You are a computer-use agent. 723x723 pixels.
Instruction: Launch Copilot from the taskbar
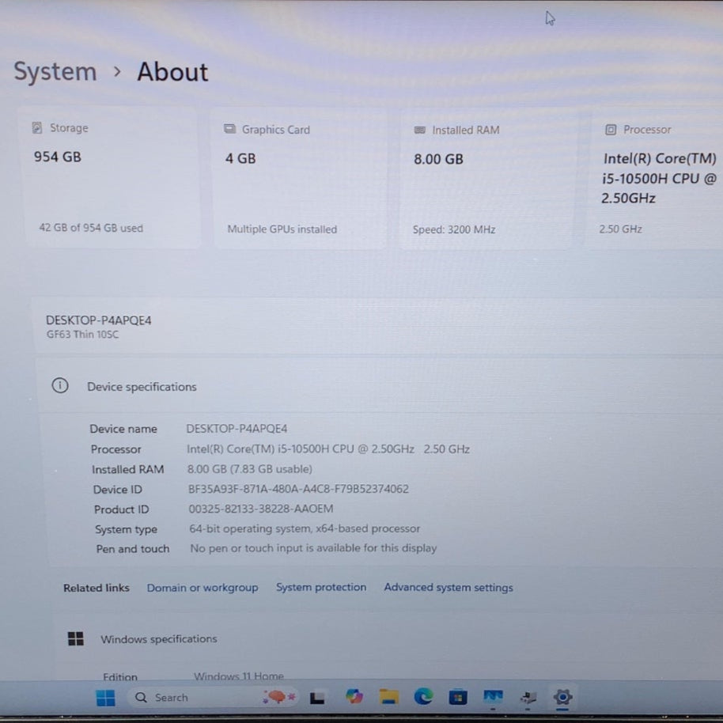click(x=354, y=696)
